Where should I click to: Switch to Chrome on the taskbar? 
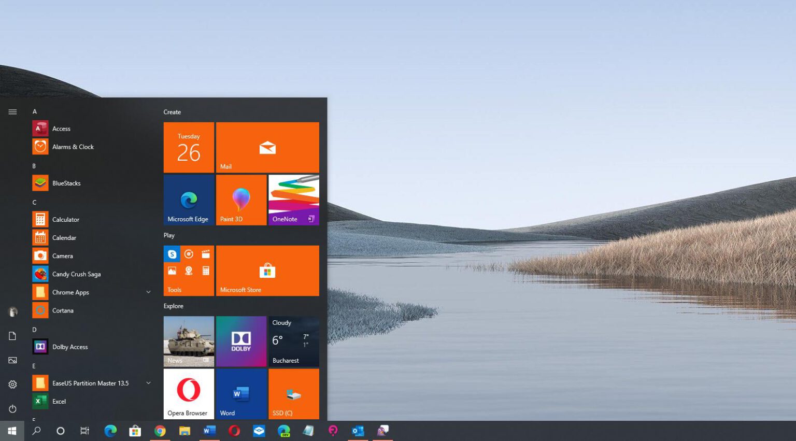click(x=160, y=431)
